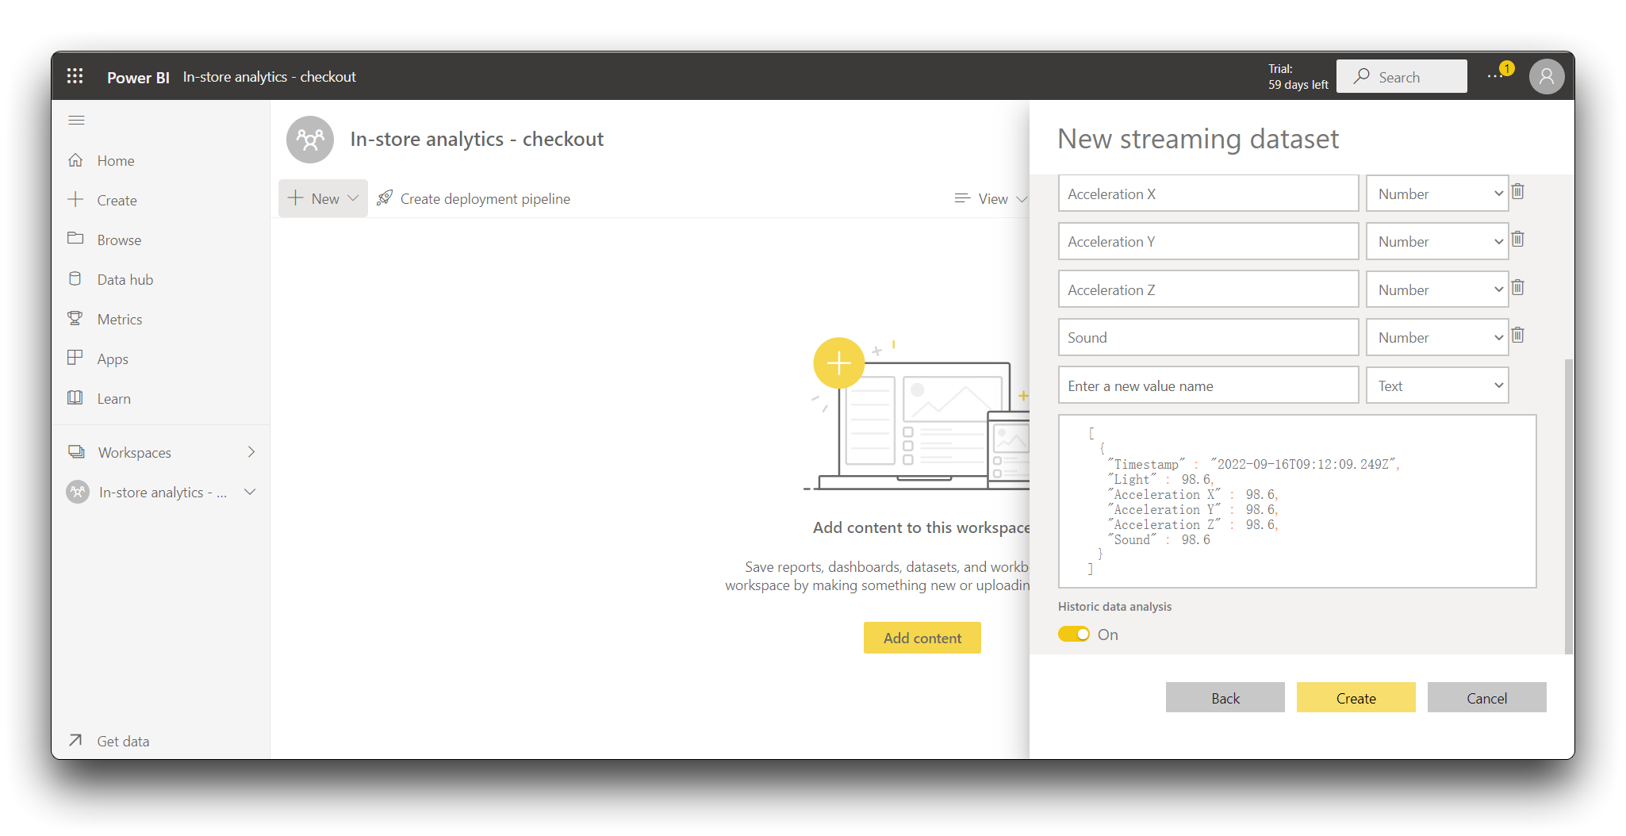1626x836 pixels.
Task: Go to Home in the sidebar
Action: [x=116, y=160]
